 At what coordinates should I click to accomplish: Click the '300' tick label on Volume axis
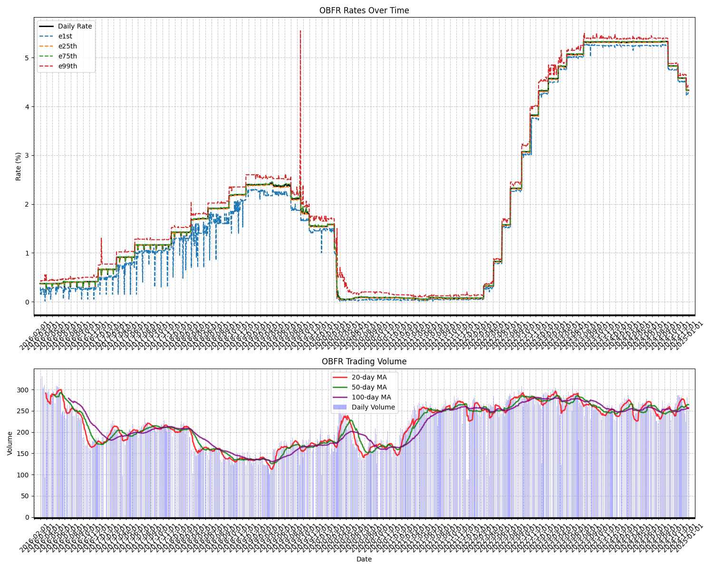(24, 390)
